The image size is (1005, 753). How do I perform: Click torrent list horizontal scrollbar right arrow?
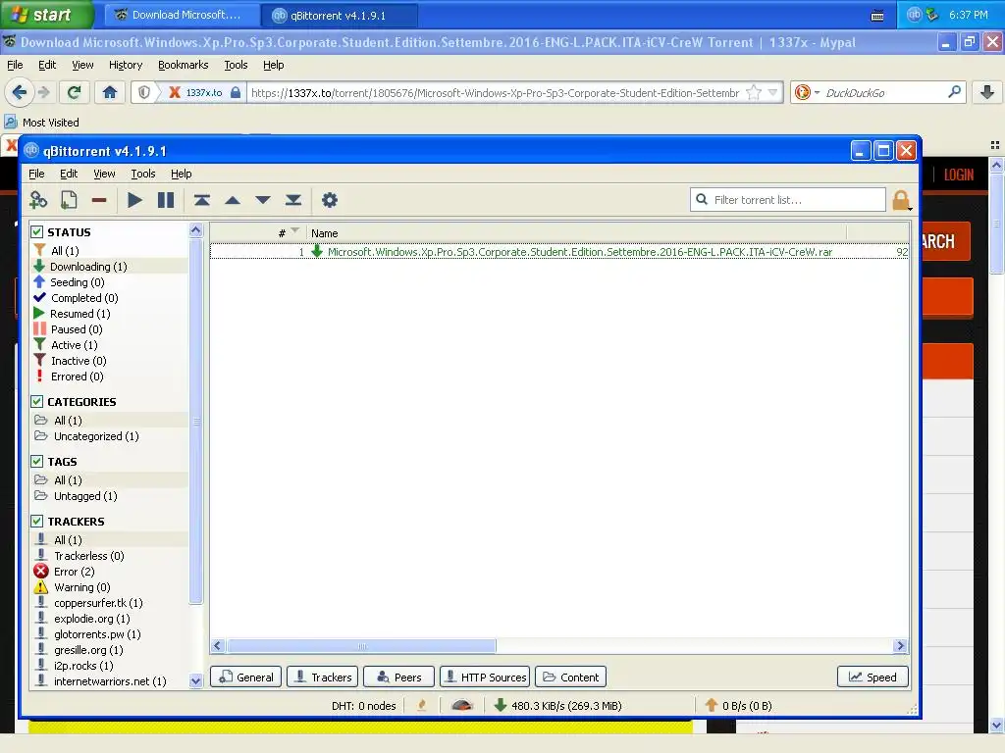(901, 645)
